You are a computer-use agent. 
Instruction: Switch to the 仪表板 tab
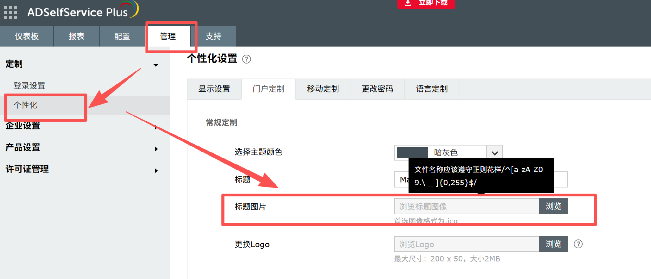click(x=27, y=36)
